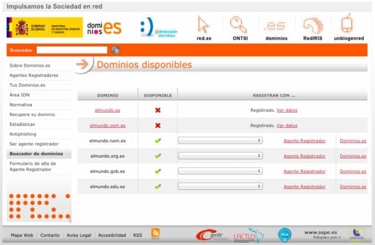Viewport: 375px width, 245px height.
Task: Click Agente Registrador link for elmundo.org.es
Action: tap(305, 156)
